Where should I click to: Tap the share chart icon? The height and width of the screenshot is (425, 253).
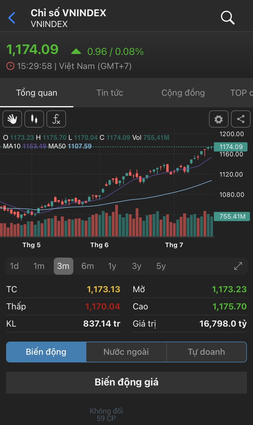click(x=241, y=119)
